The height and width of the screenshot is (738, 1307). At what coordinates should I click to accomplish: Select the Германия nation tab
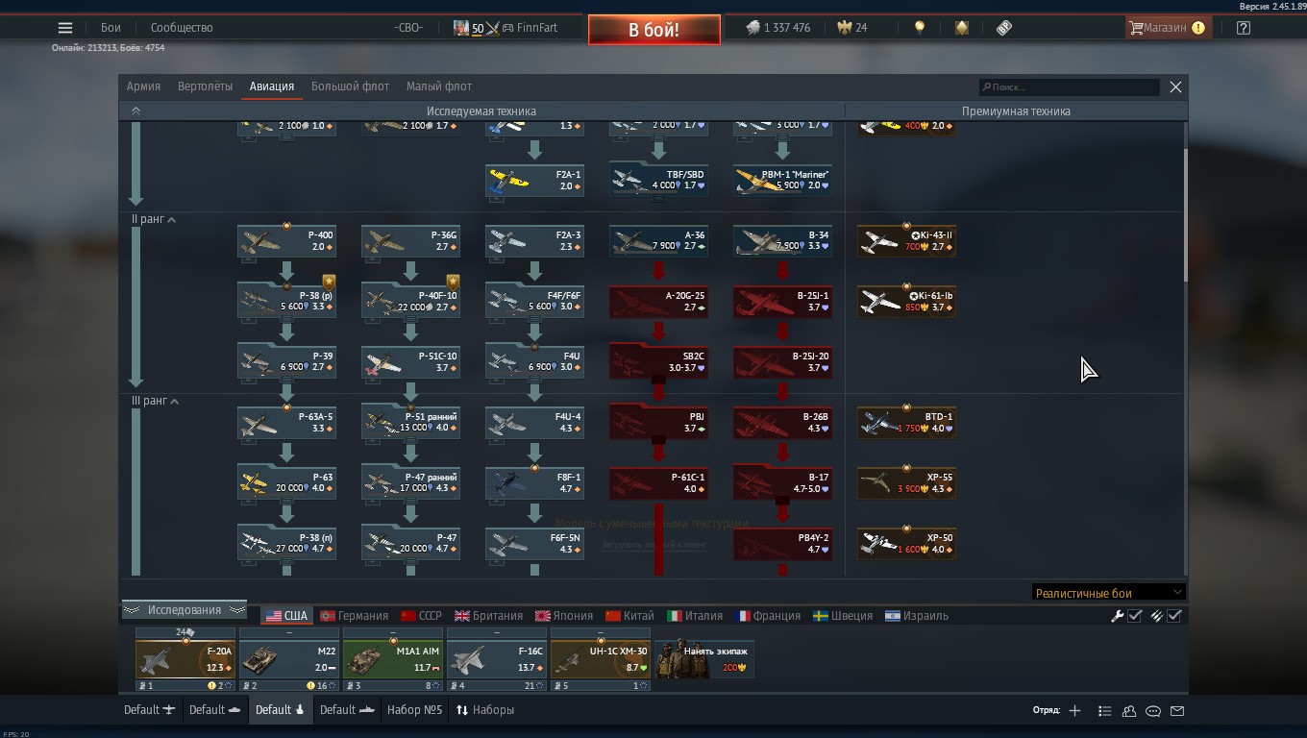click(x=354, y=616)
